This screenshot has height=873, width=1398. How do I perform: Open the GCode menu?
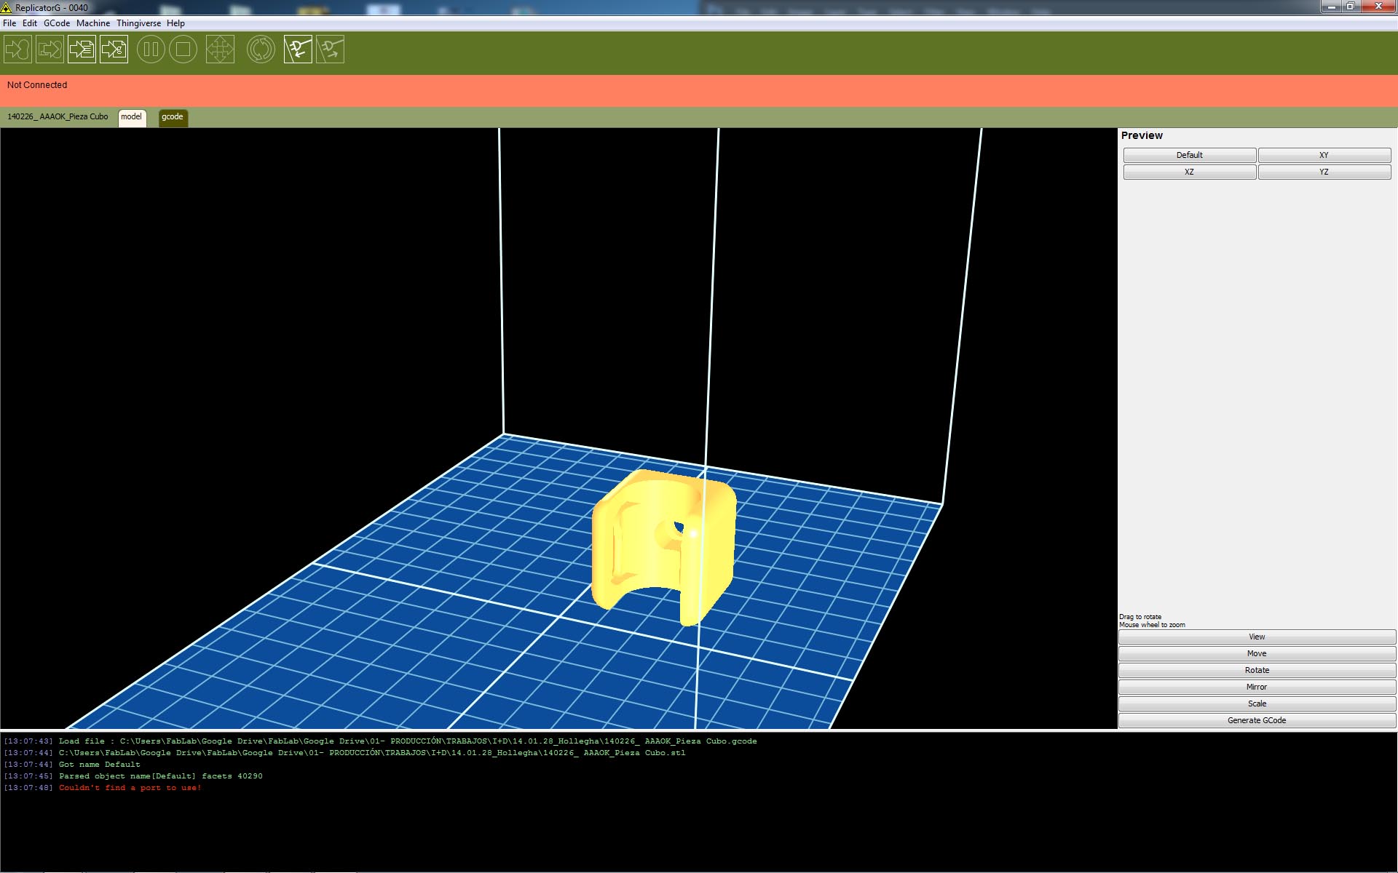click(x=57, y=23)
